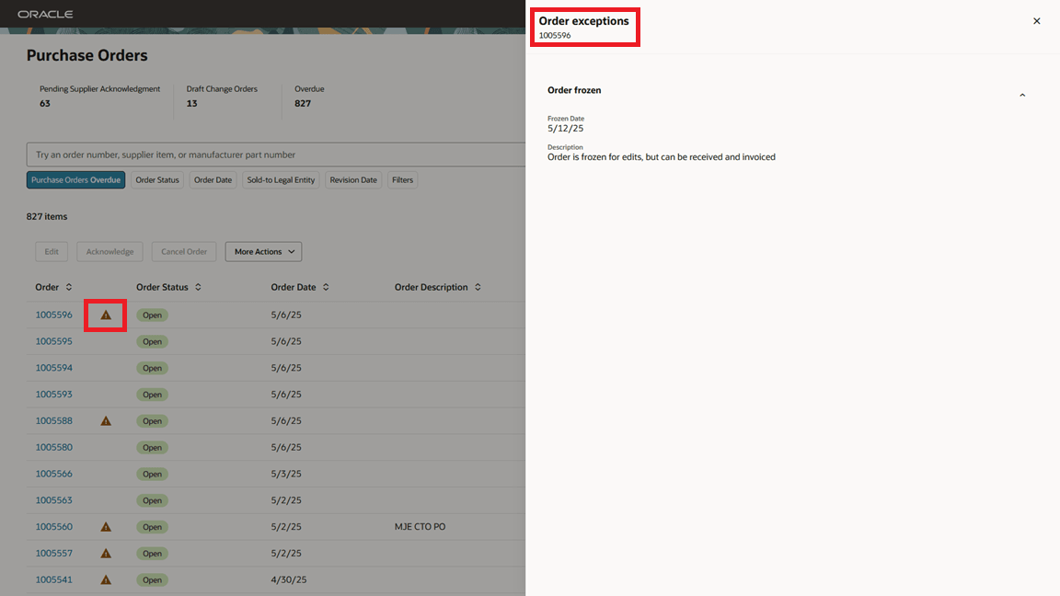Click the warning triangle beside order 1005557
This screenshot has width=1060, height=596.
pos(105,553)
